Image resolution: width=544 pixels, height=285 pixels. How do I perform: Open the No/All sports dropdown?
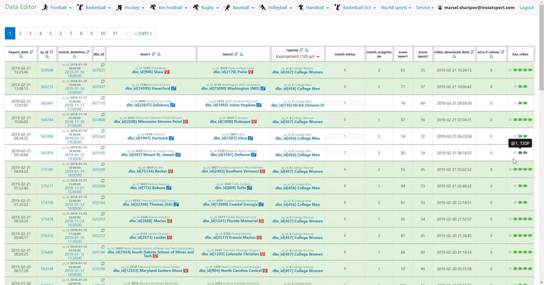point(396,7)
